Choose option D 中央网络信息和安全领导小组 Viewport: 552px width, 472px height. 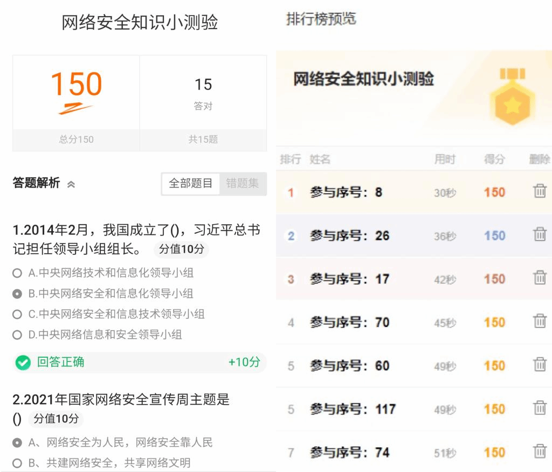(x=17, y=335)
